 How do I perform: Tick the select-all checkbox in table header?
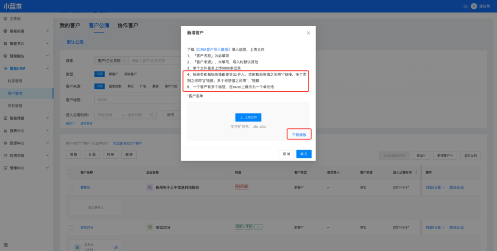click(71, 172)
